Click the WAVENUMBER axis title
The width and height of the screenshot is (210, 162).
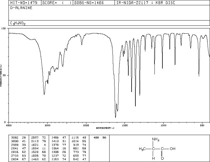pos(105,128)
